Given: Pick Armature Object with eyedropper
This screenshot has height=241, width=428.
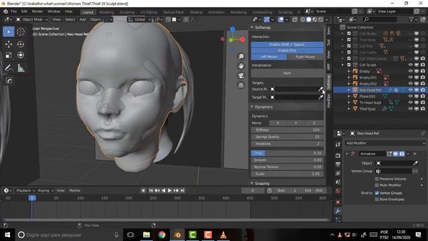Looking at the screenshot, I should pos(415,163).
